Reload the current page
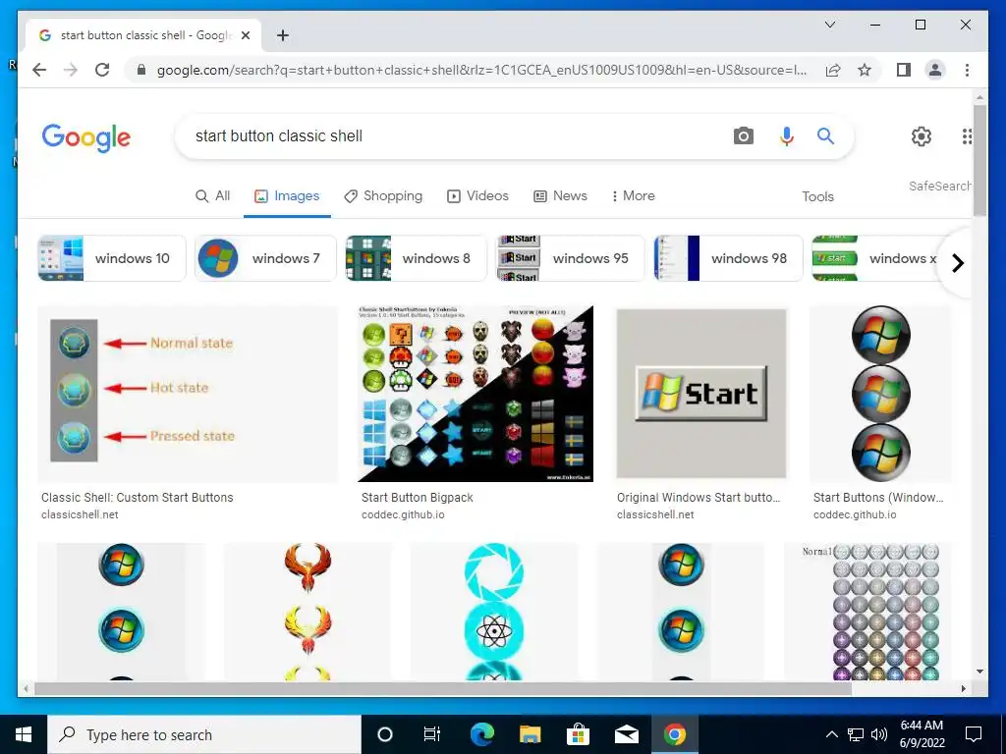The width and height of the screenshot is (1006, 754). 102,70
